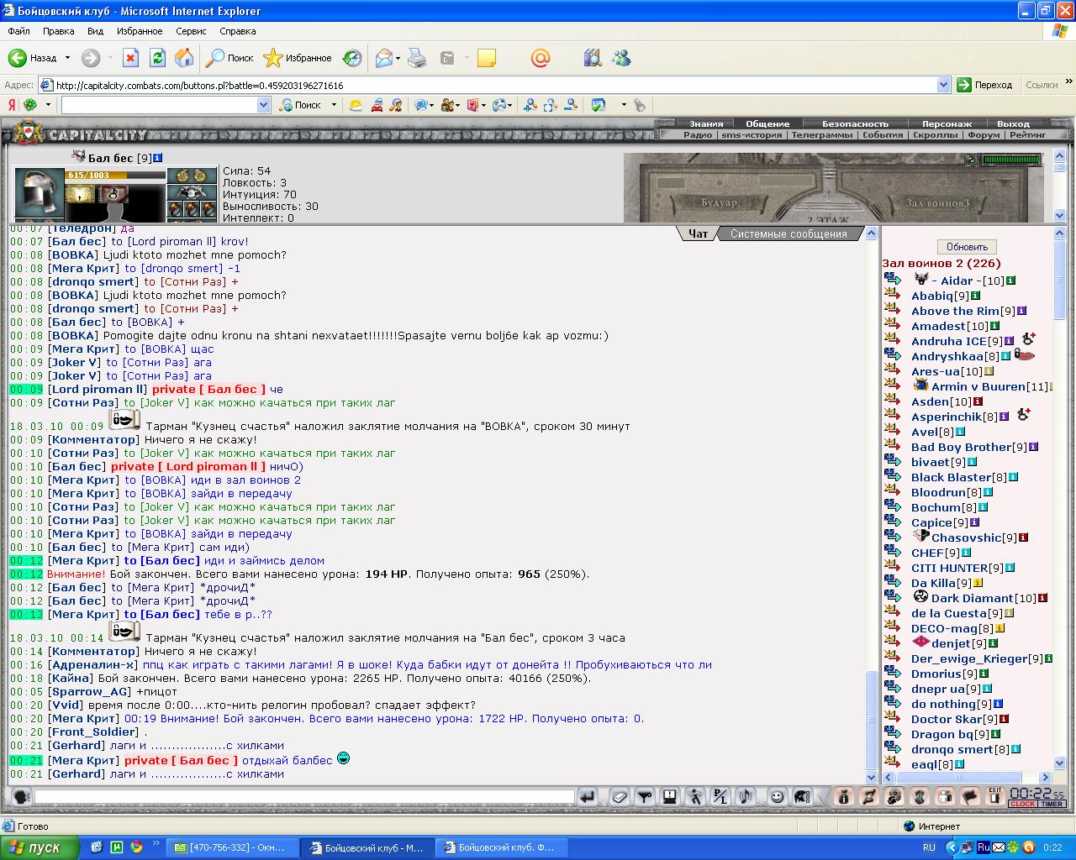The width and height of the screenshot is (1076, 860).
Task: Open the Форум link
Action: tap(984, 134)
